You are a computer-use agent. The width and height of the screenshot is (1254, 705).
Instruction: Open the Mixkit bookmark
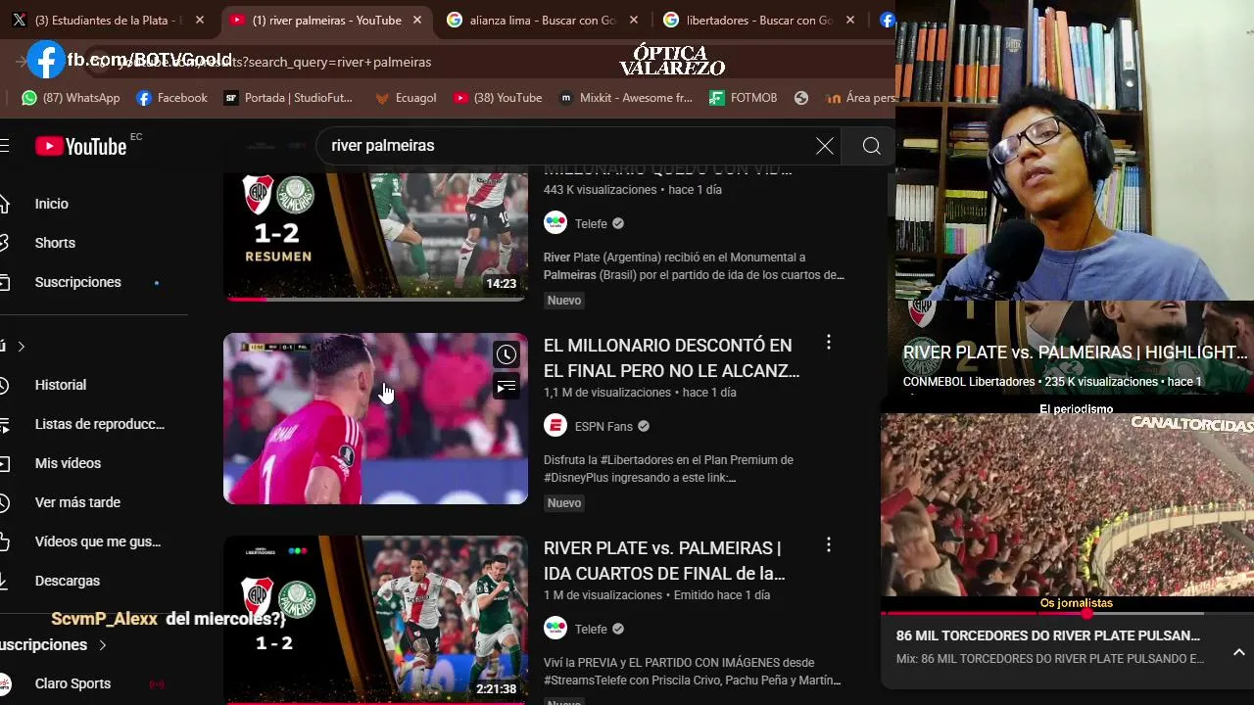626,98
